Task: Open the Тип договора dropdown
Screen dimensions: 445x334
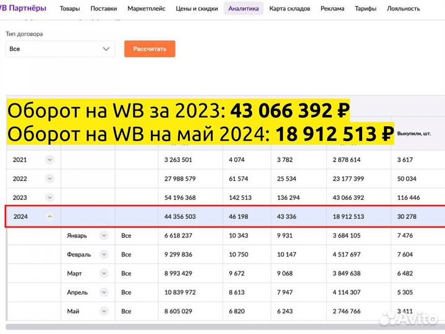Action: [x=60, y=49]
